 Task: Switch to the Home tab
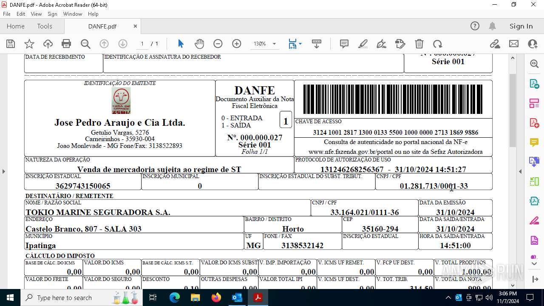(16, 26)
